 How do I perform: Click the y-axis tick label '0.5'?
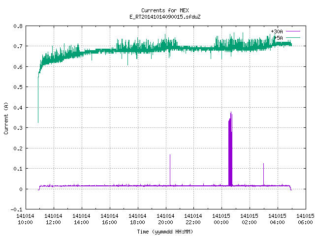pyautogui.click(x=18, y=87)
